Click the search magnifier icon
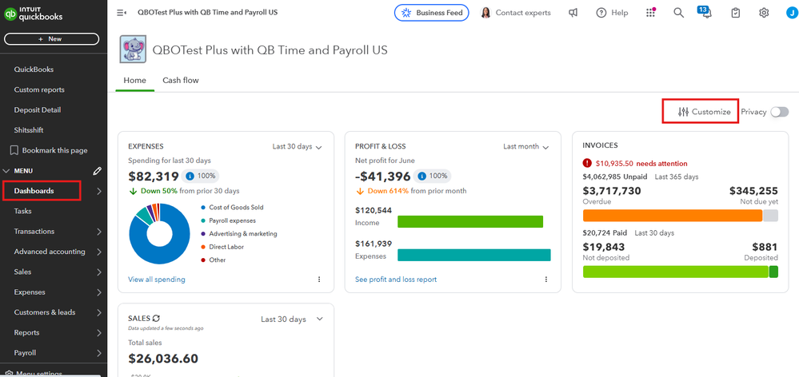The width and height of the screenshot is (799, 377). click(x=678, y=13)
